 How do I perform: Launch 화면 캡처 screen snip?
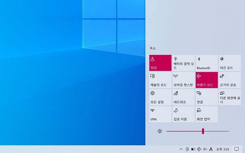pos(206,114)
